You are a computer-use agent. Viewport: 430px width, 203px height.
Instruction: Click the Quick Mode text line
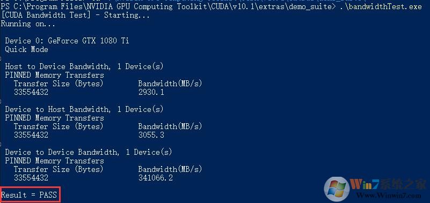coord(27,49)
